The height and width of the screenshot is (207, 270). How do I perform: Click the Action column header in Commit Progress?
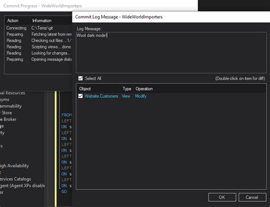click(x=13, y=21)
